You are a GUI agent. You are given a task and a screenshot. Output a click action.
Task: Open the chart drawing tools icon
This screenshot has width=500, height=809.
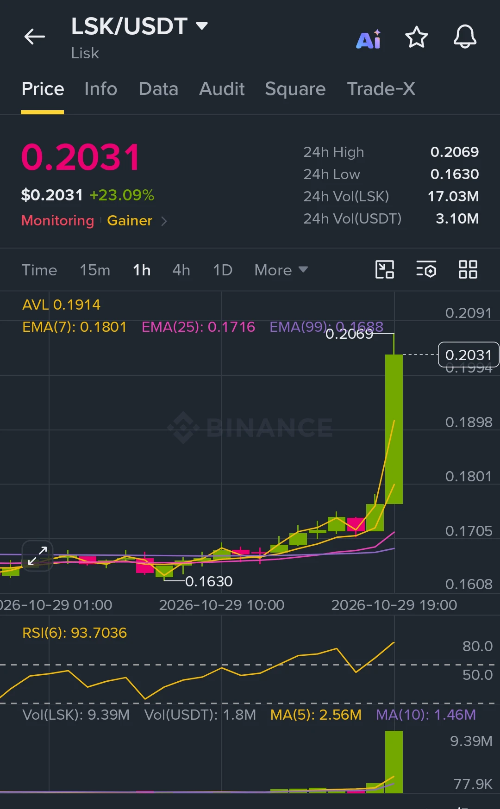click(385, 270)
